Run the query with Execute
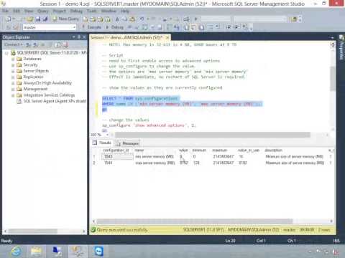 click(91, 27)
